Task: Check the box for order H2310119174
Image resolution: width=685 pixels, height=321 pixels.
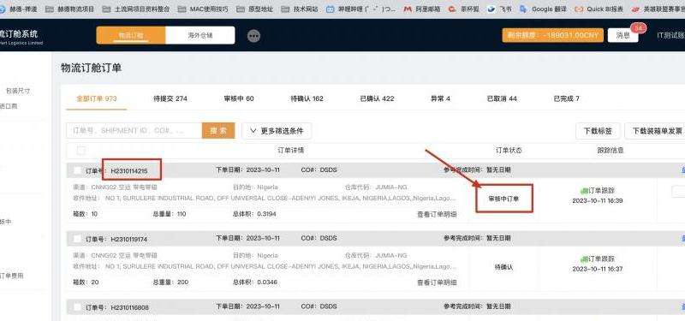Action: [x=77, y=239]
